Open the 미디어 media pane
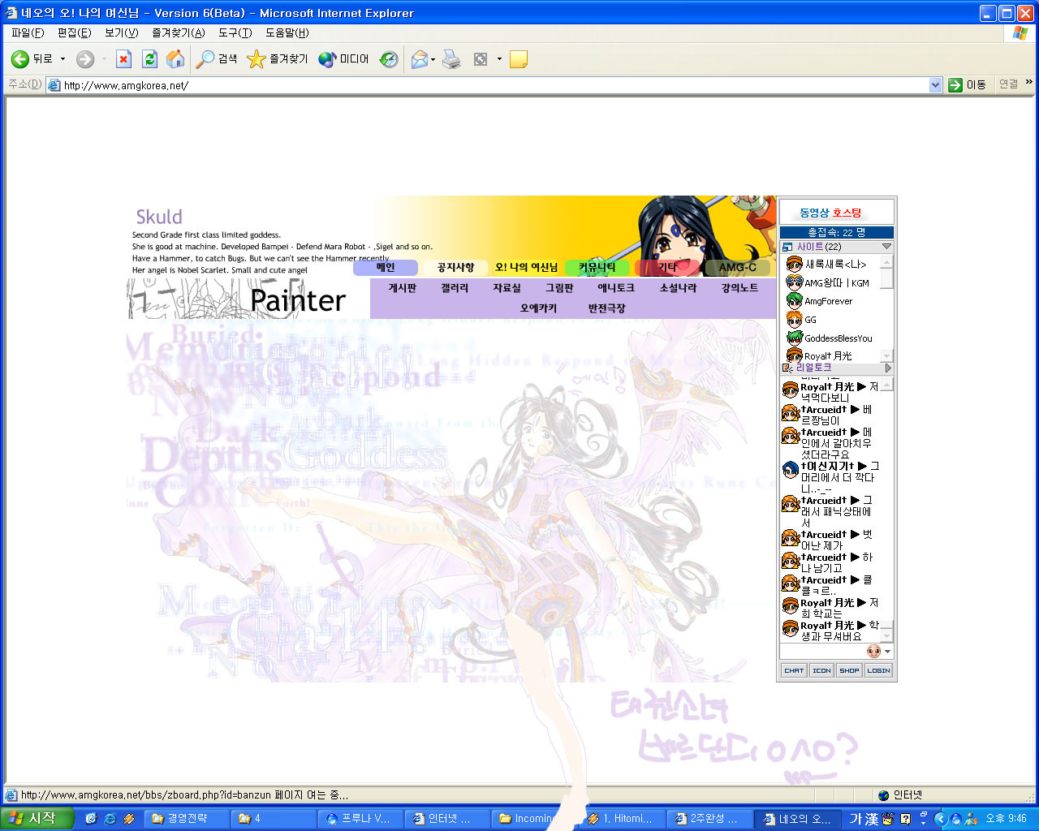This screenshot has width=1039, height=831. (344, 59)
